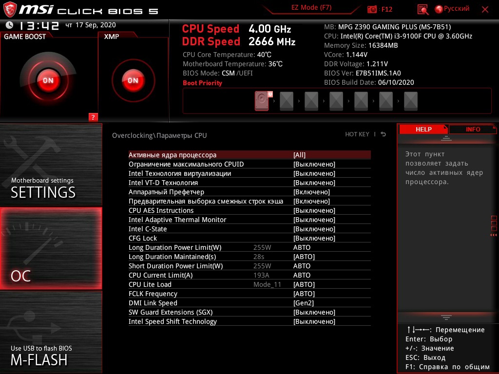Click the MSI dragon shield logo
Image resolution: width=499 pixels, height=374 pixels.
click(10, 10)
